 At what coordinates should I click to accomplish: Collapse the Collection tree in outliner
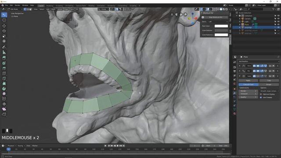237,16
